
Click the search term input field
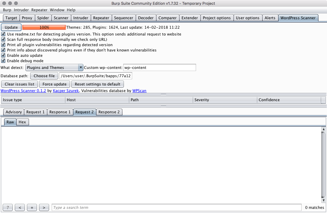coord(177,208)
